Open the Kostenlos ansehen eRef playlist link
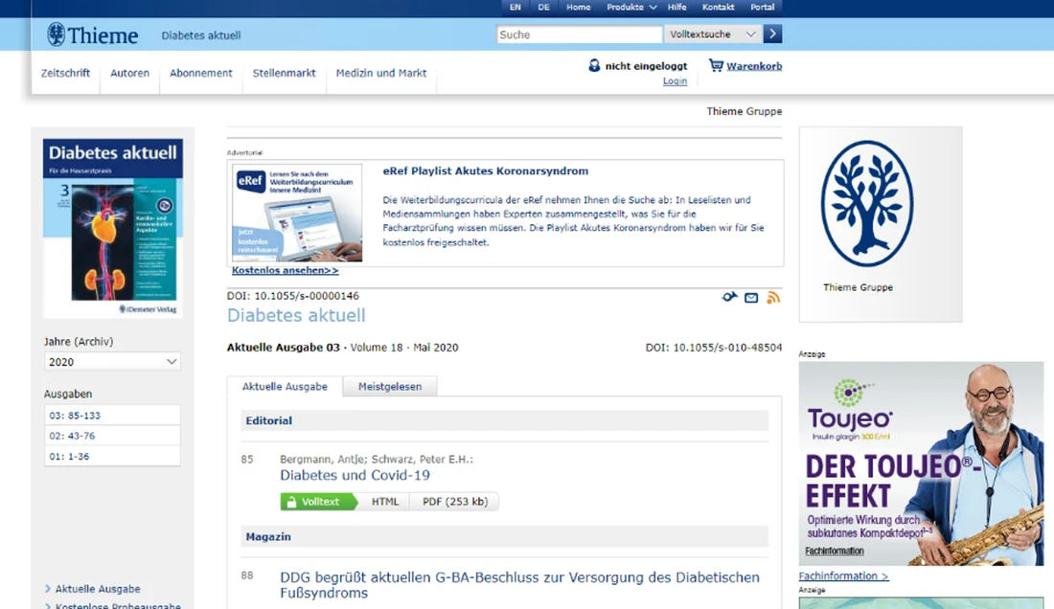Image resolution: width=1054 pixels, height=609 pixels. (284, 270)
